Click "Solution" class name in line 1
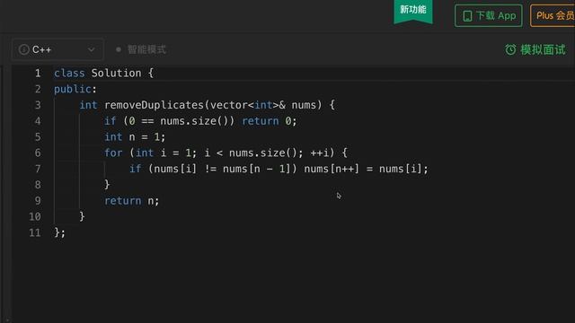575x323 pixels. tap(116, 74)
